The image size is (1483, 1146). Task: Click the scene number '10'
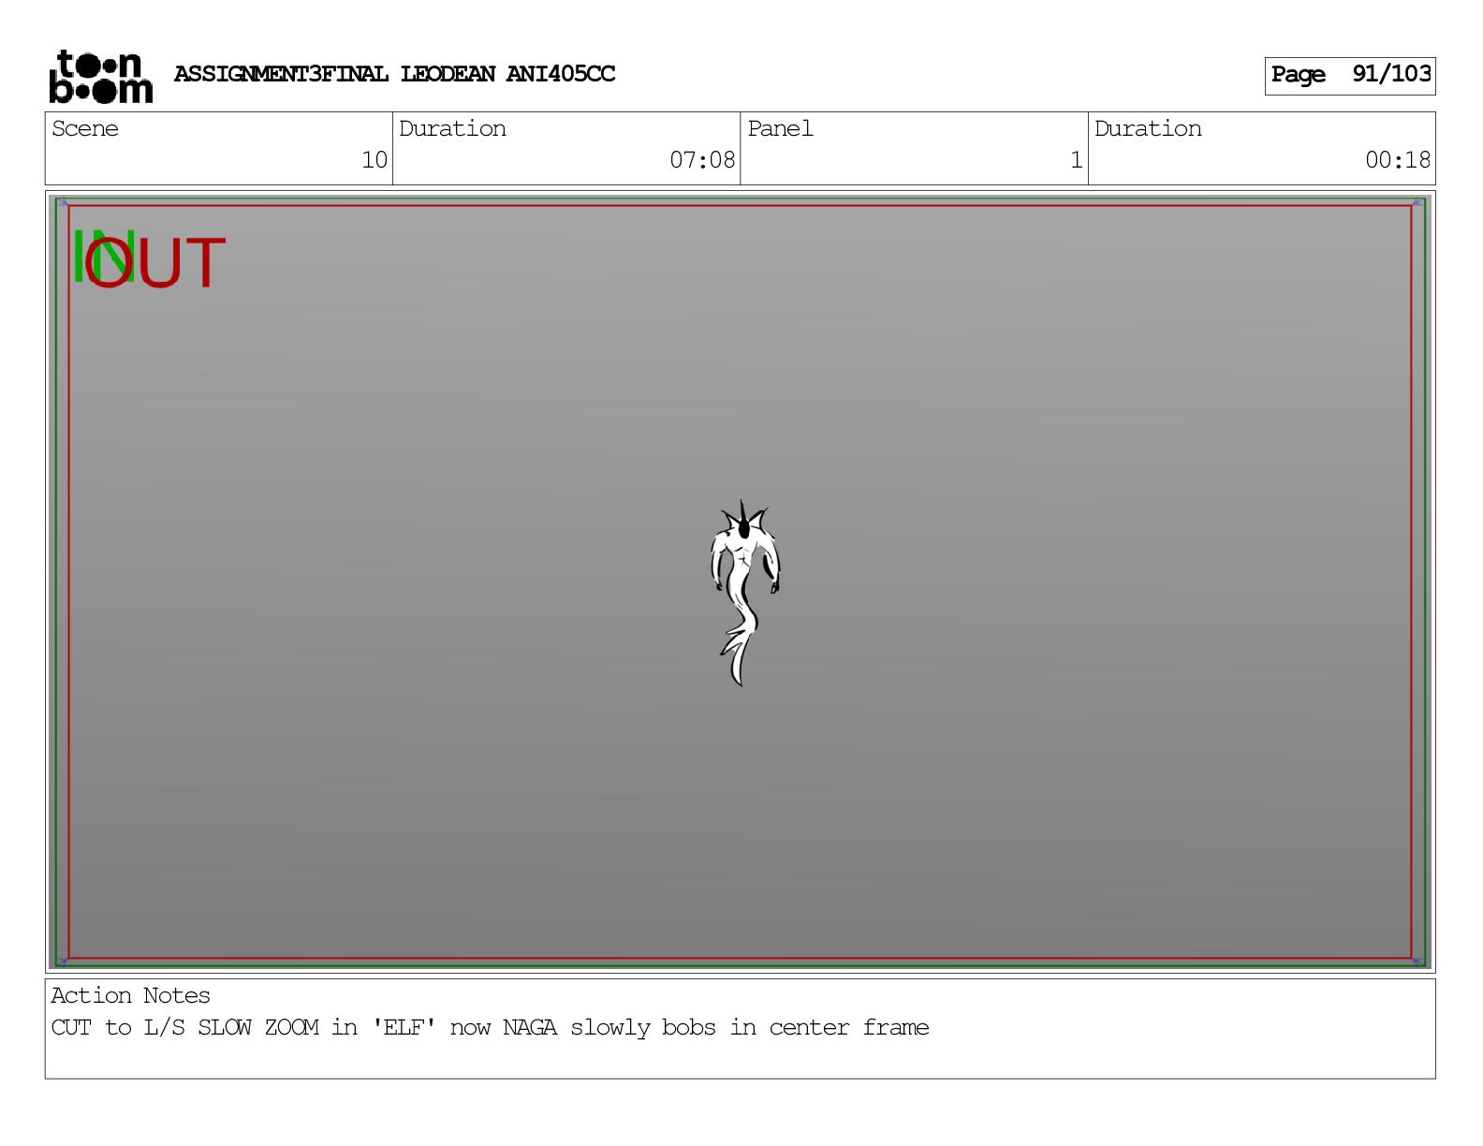point(374,160)
